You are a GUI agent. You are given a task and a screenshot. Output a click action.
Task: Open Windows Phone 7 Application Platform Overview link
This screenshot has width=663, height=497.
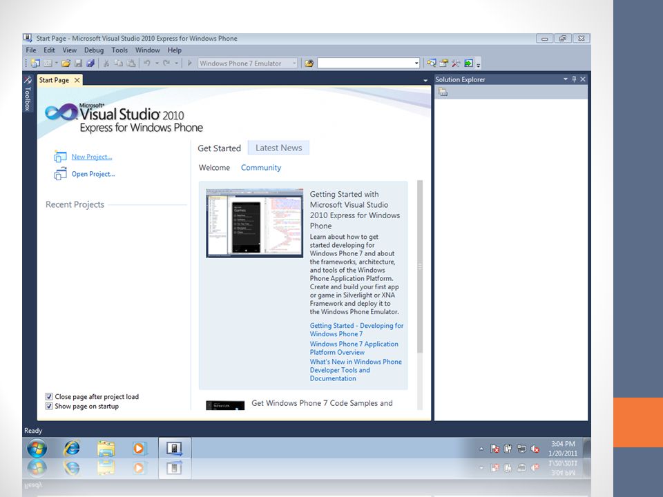pos(354,348)
